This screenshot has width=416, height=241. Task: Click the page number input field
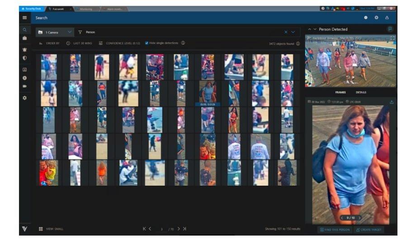[161, 229]
